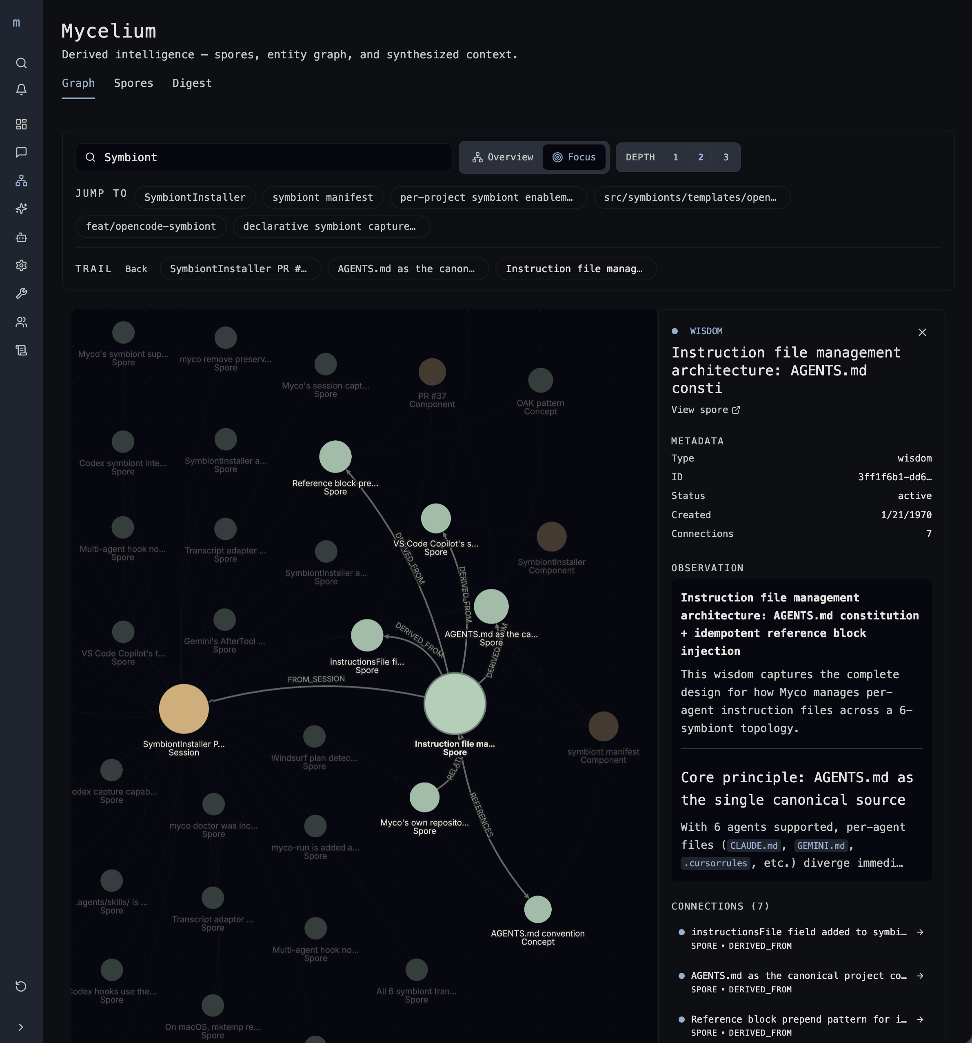Set graph depth to 3
This screenshot has width=972, height=1043.
(726, 158)
